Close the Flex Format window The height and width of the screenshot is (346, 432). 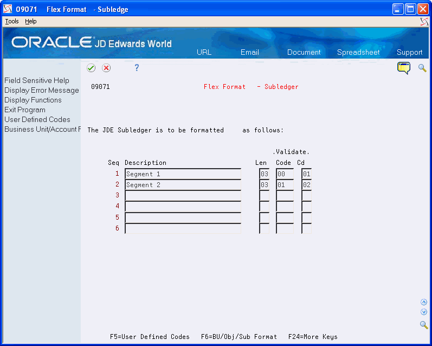point(423,9)
